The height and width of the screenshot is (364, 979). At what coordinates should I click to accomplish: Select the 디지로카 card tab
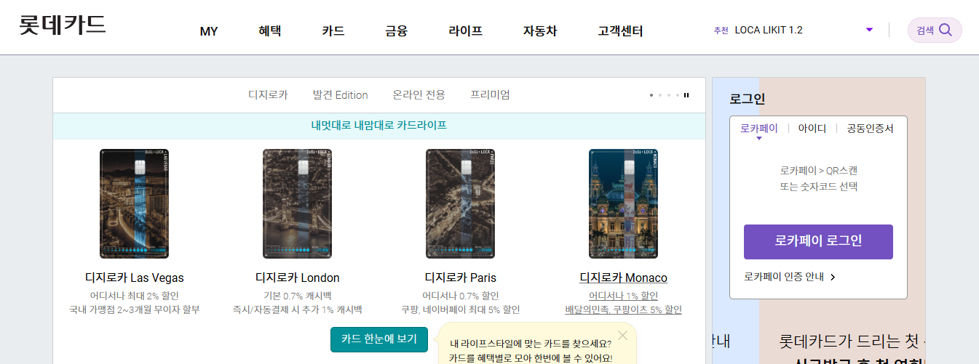point(268,94)
